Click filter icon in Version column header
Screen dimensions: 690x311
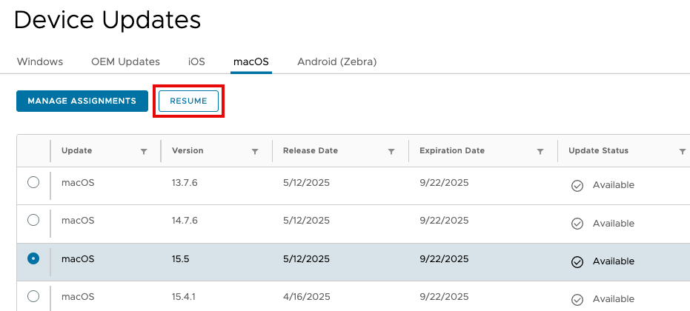[255, 151]
